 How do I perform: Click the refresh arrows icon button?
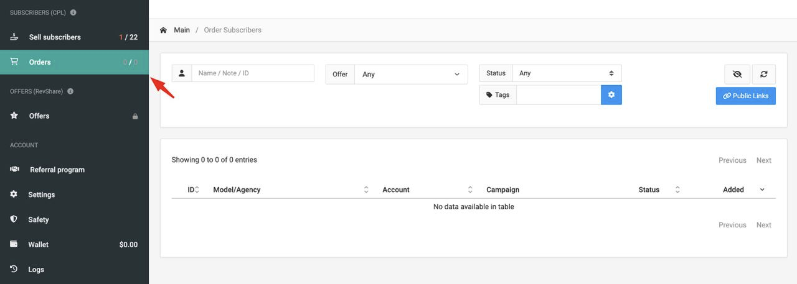coord(763,74)
